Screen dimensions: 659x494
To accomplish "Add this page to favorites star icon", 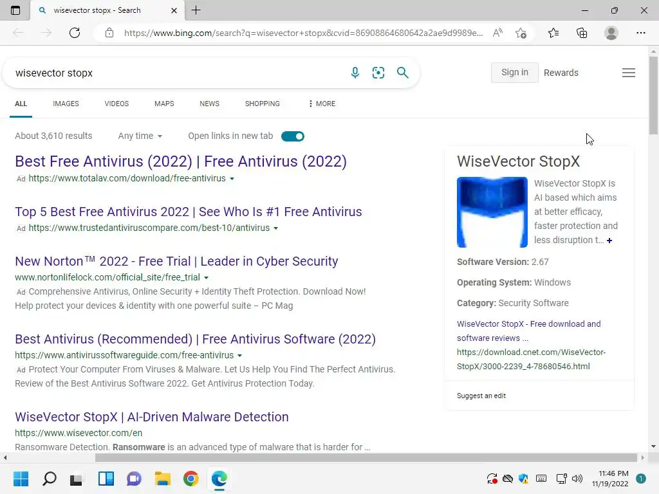I will coord(521,33).
